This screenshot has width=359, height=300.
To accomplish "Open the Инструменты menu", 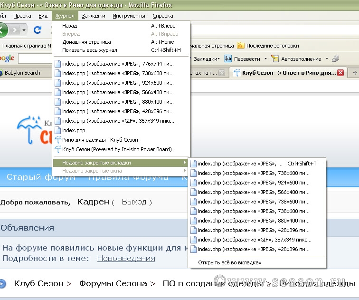I will pyautogui.click(x=129, y=16).
